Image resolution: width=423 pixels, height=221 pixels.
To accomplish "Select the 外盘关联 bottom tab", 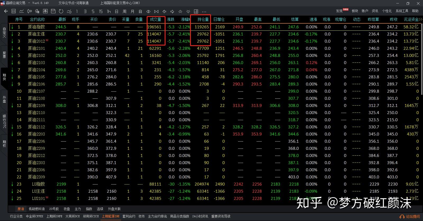I will tap(114, 209).
